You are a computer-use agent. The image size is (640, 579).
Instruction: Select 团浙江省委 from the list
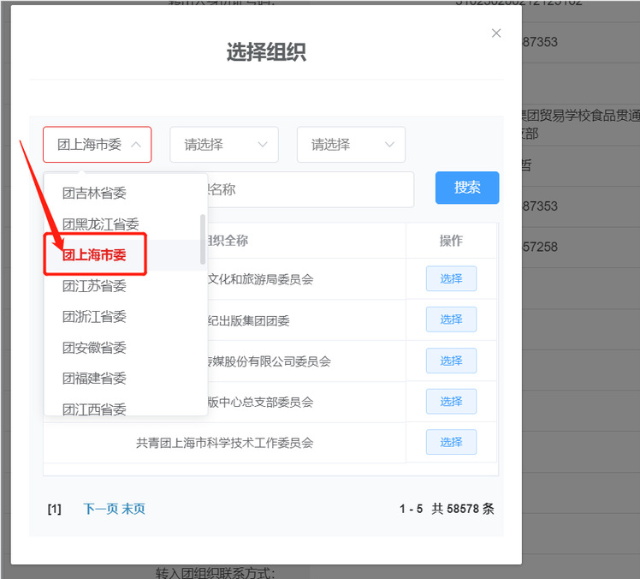(x=94, y=317)
